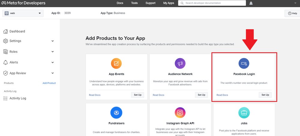The image size is (300, 136).
Task: Open Dashboard in the sidebar
Action: click(17, 31)
